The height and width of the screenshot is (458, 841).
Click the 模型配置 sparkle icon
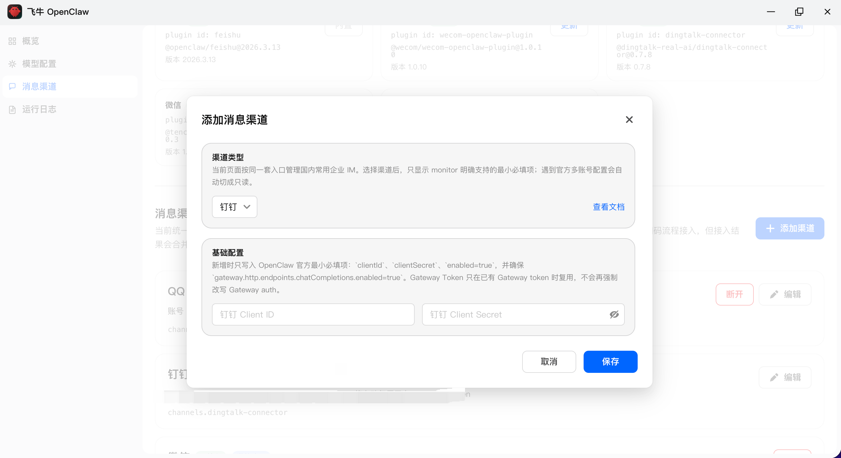coord(12,64)
